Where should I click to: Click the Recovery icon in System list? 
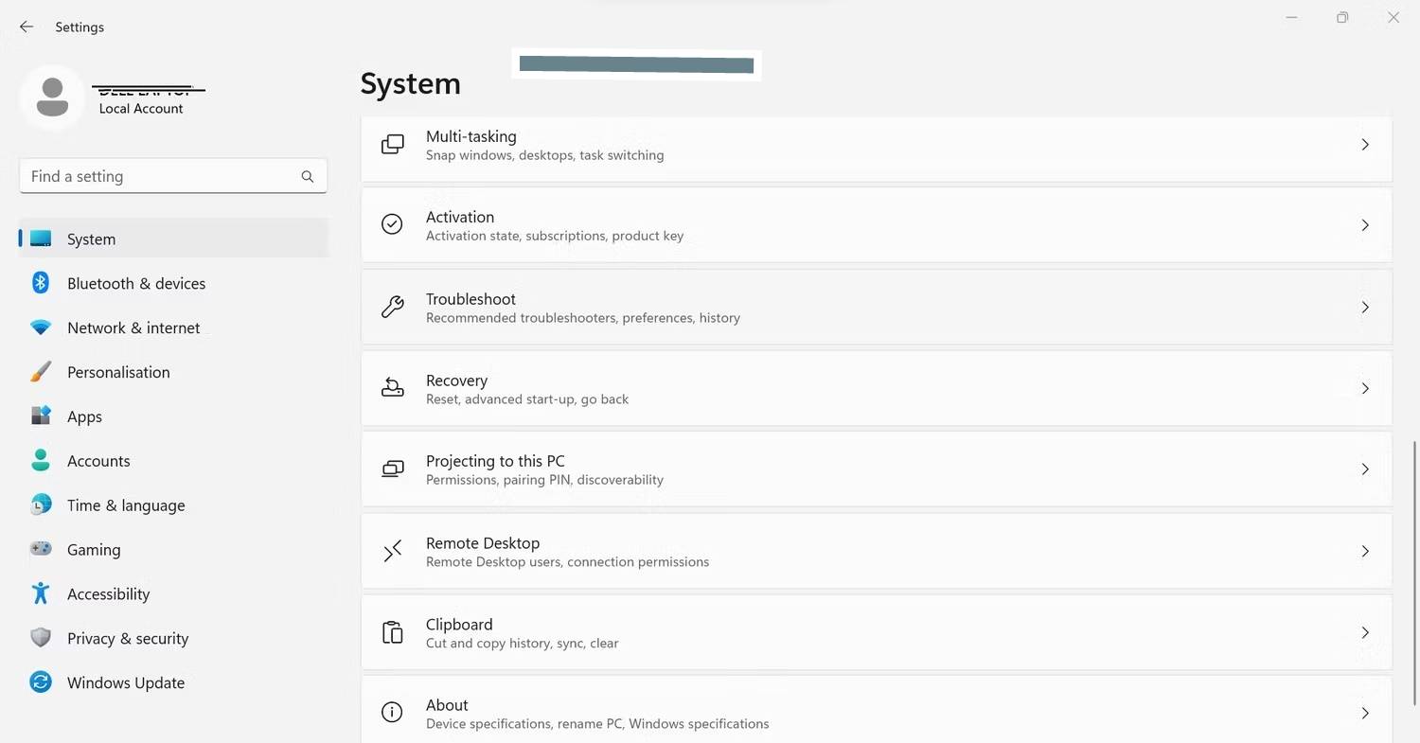[392, 388]
